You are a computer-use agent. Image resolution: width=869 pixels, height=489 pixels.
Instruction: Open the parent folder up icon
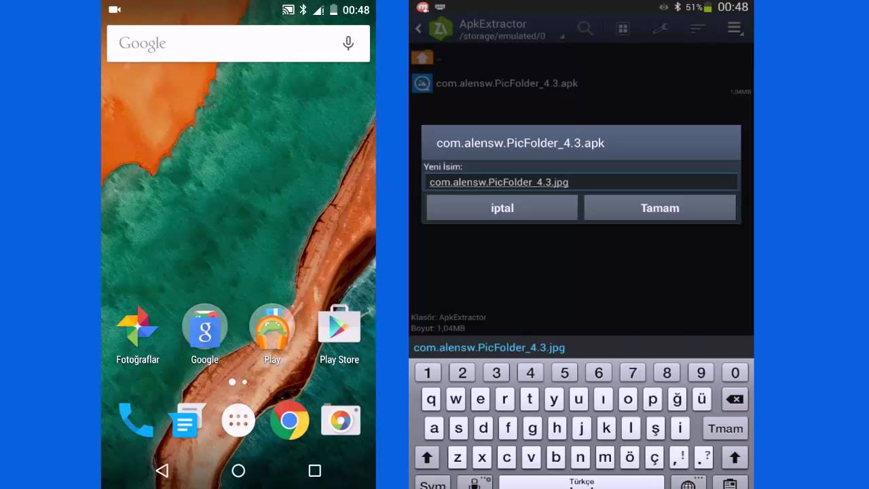422,58
